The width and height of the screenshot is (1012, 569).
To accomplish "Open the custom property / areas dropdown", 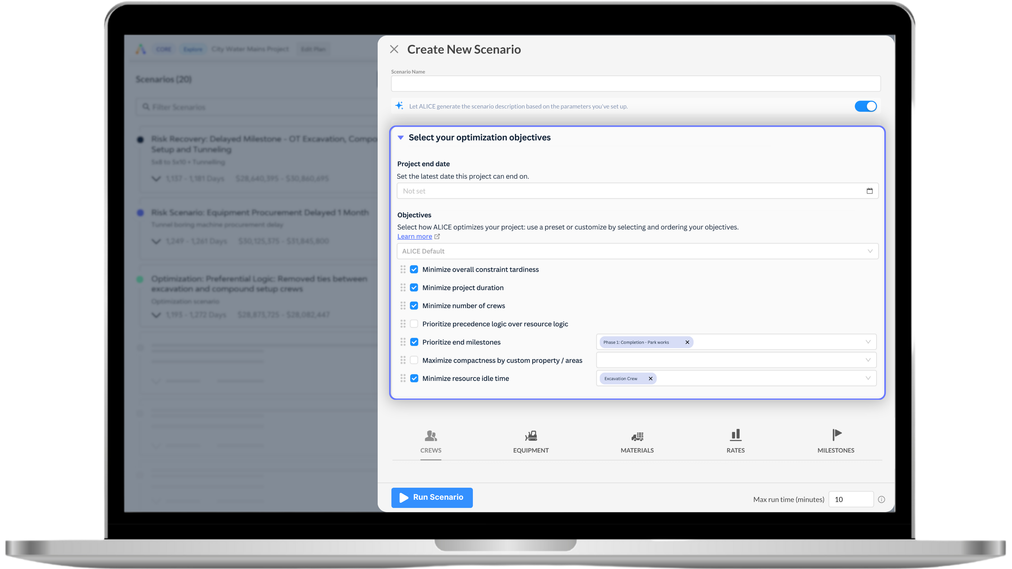I will tap(736, 360).
